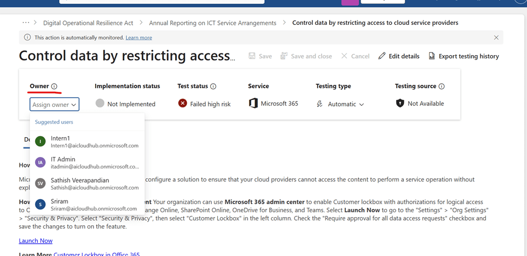527x256 pixels.
Task: Click the Launch Now link
Action: coord(36,241)
